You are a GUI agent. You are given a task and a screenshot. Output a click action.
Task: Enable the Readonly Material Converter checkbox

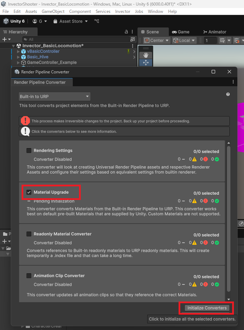[x=29, y=234]
